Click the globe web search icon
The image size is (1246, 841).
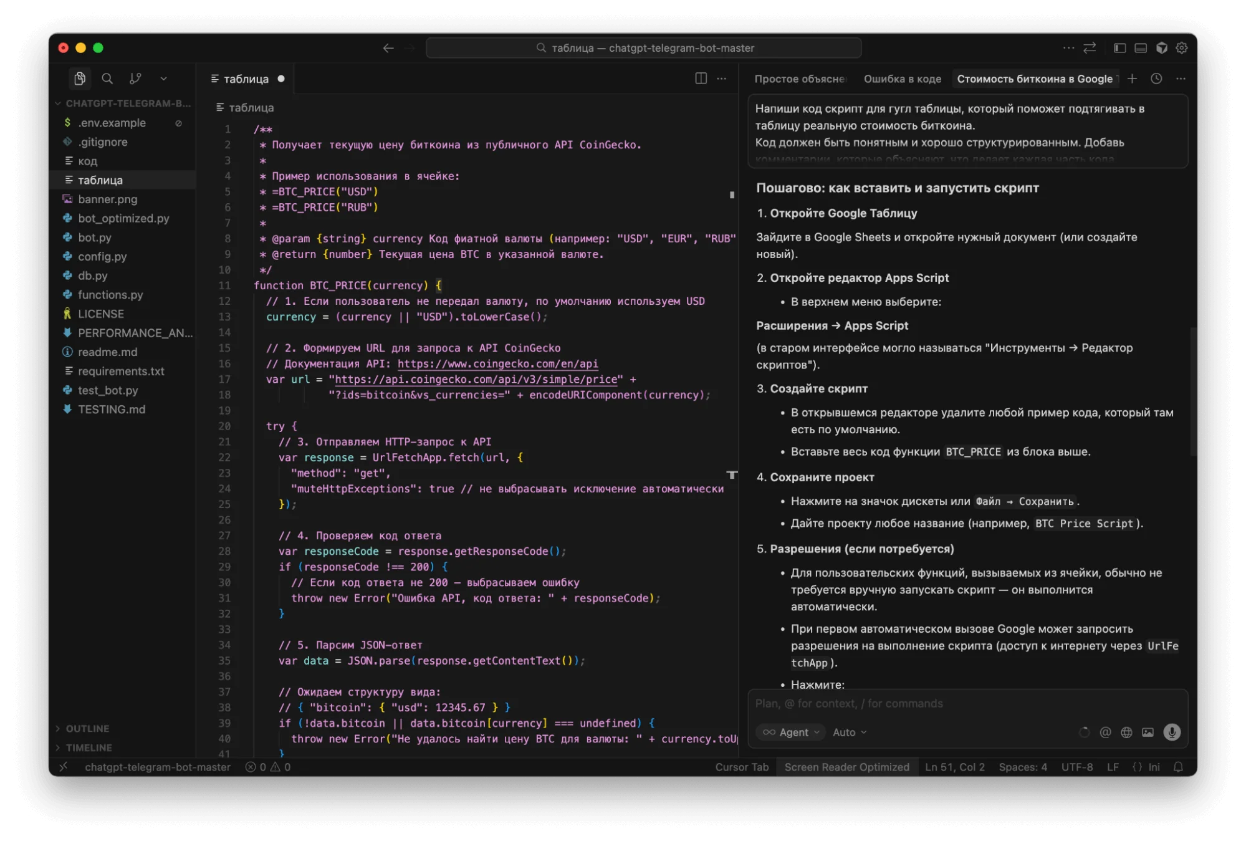[1126, 732]
